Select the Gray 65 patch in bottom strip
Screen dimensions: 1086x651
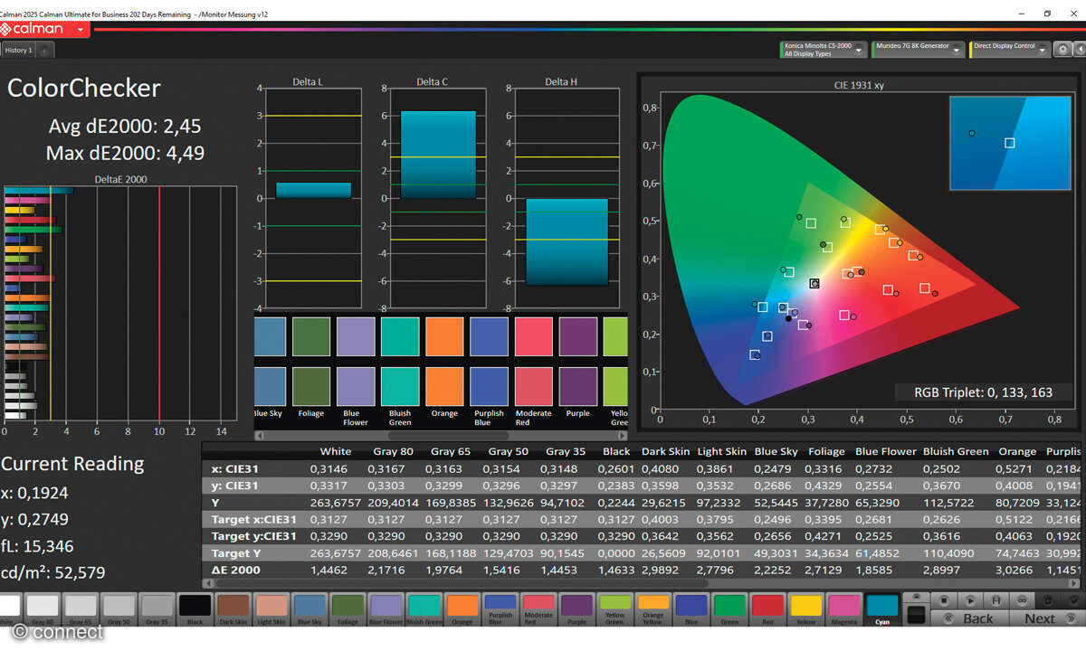click(x=81, y=609)
